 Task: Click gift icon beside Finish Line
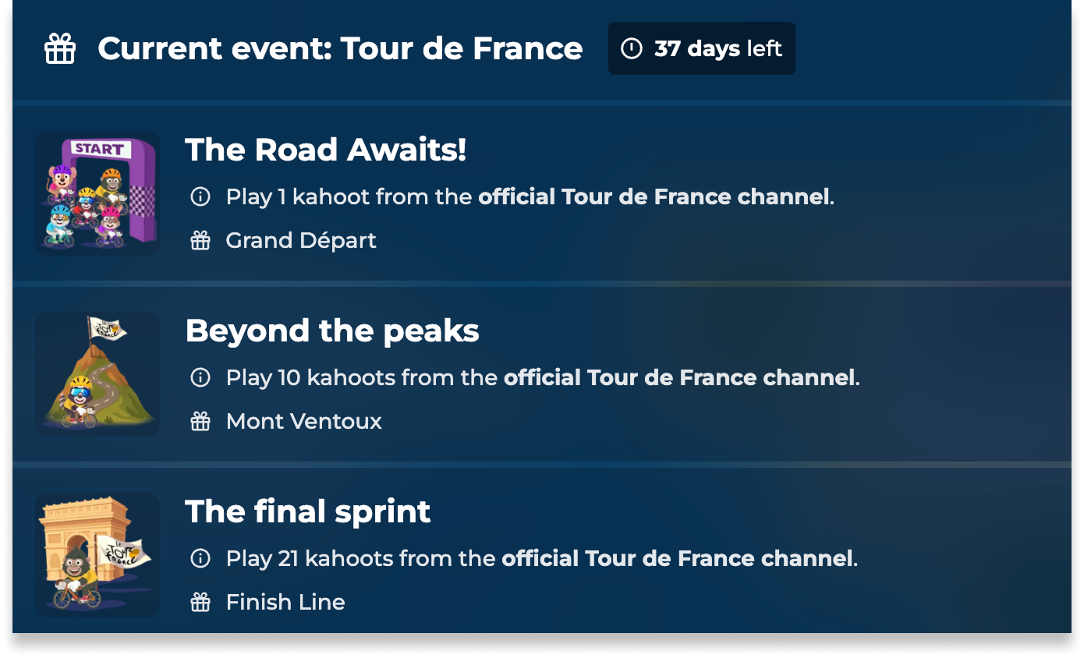(200, 602)
